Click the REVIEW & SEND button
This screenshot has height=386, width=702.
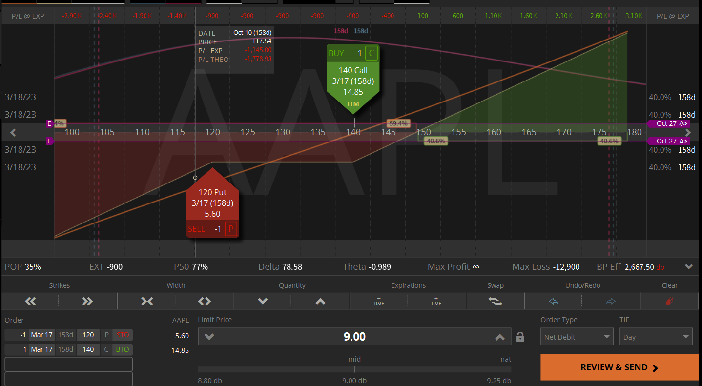[619, 367]
